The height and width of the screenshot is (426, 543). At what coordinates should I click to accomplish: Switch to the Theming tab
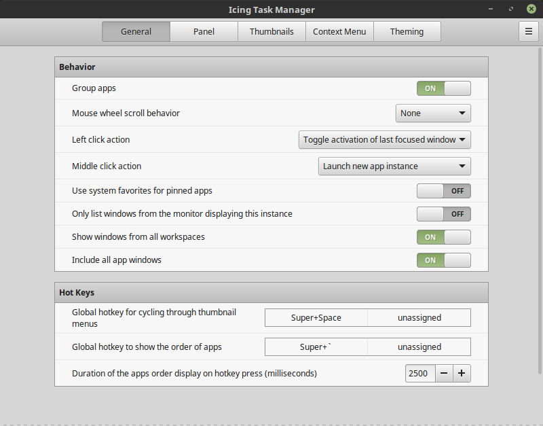click(407, 31)
